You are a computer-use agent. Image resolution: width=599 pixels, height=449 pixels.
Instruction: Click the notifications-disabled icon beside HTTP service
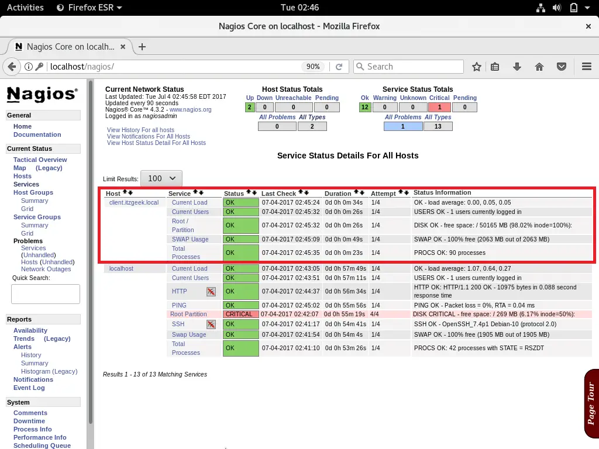pyautogui.click(x=211, y=292)
